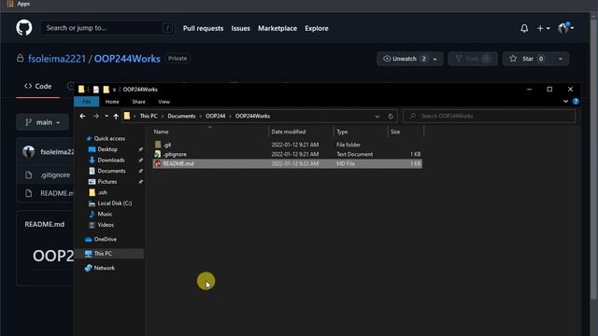Open .gitignore file in GitHub list
Screen dimensions: 598x336
(x=55, y=175)
